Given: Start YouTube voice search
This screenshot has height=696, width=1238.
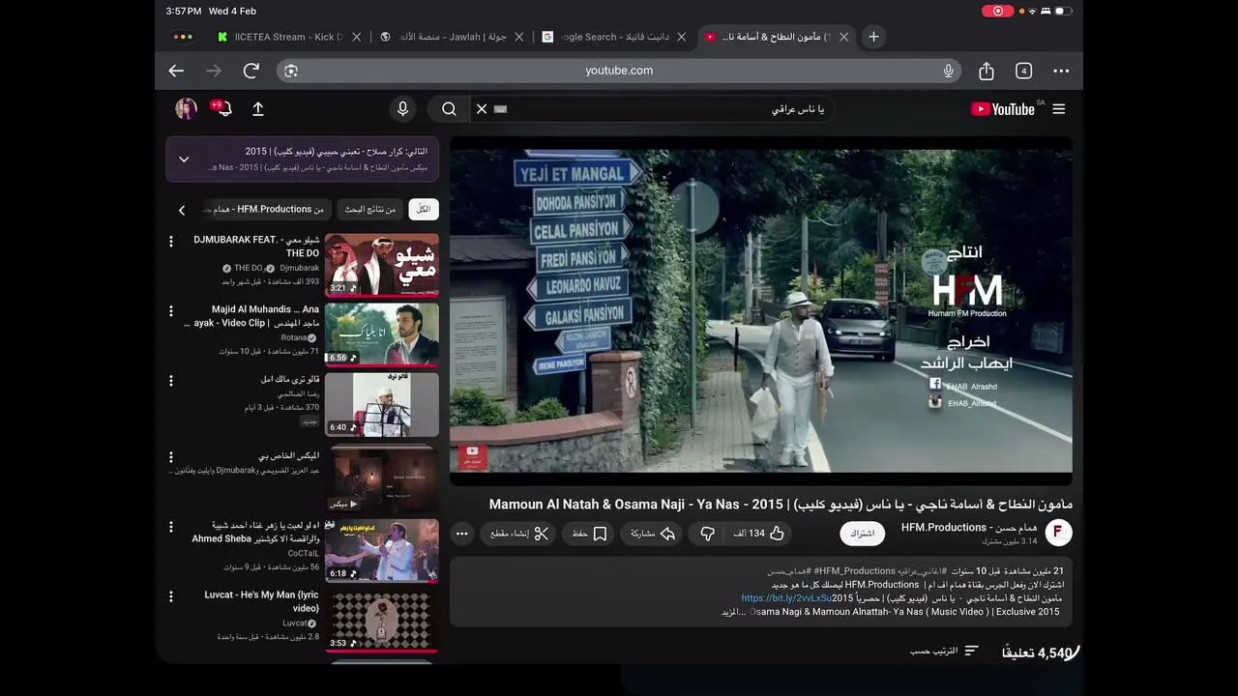Looking at the screenshot, I should [x=402, y=109].
